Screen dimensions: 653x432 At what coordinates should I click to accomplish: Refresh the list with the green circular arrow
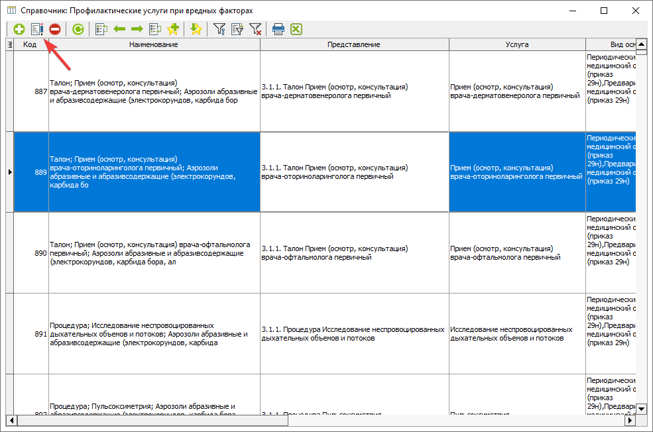(x=78, y=29)
